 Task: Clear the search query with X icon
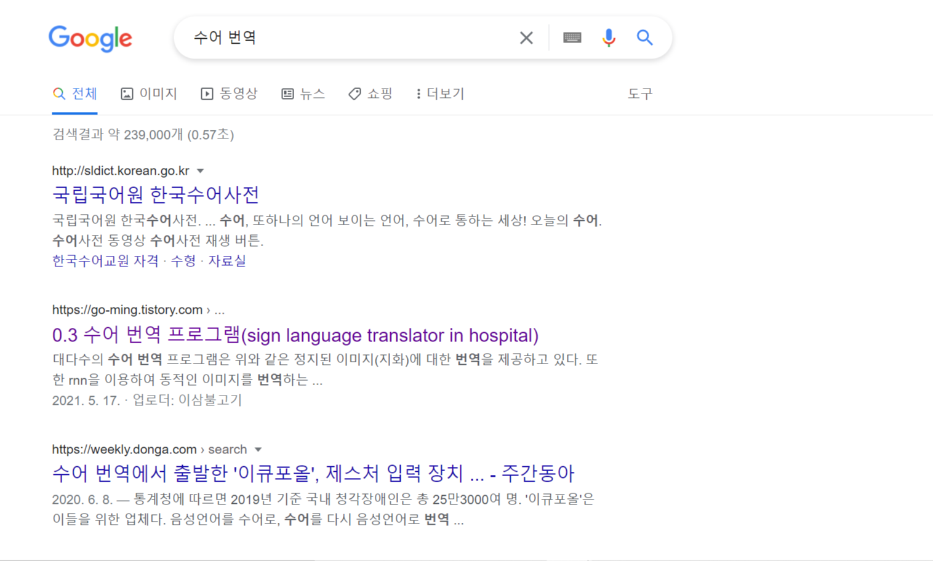click(526, 38)
